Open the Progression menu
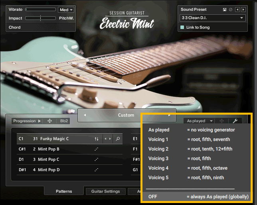 click(27, 121)
